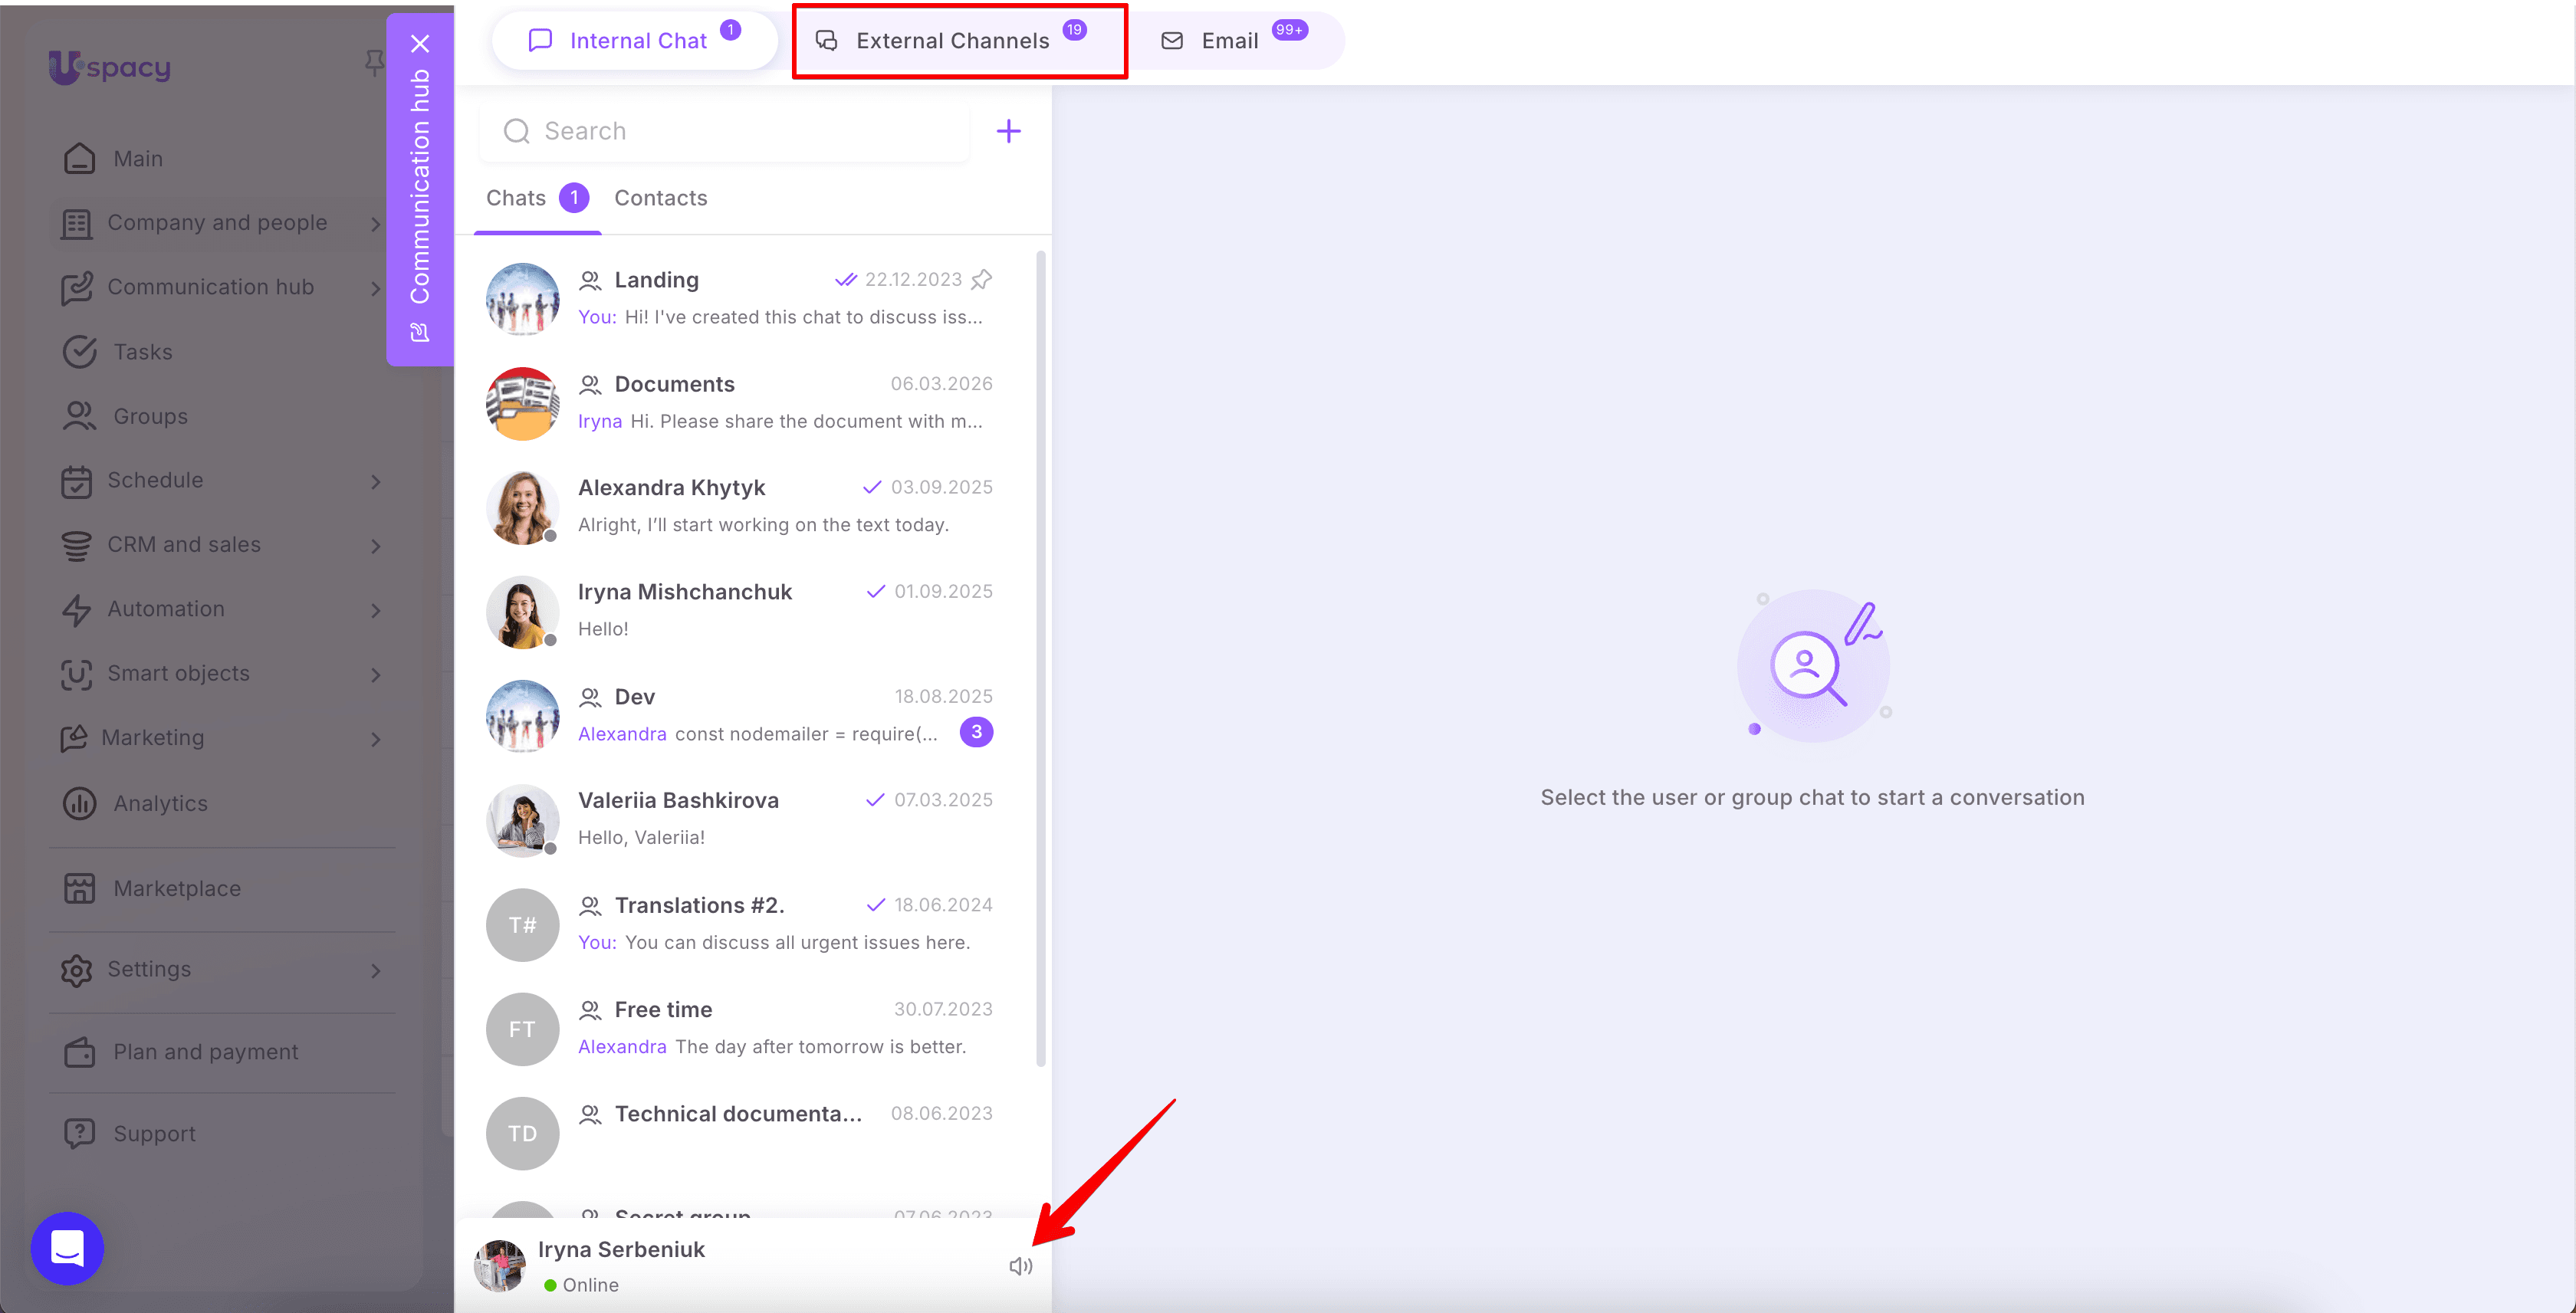Expand the Marketing submenu
The image size is (2576, 1313).
tap(376, 739)
